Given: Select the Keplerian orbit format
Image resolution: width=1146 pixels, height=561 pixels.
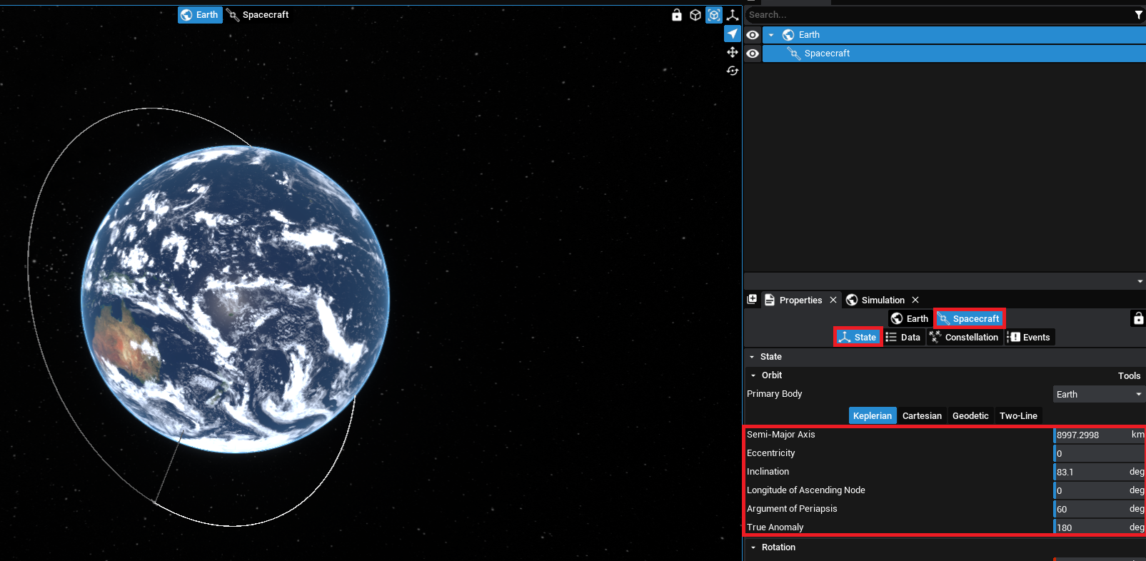Looking at the screenshot, I should pos(873,416).
